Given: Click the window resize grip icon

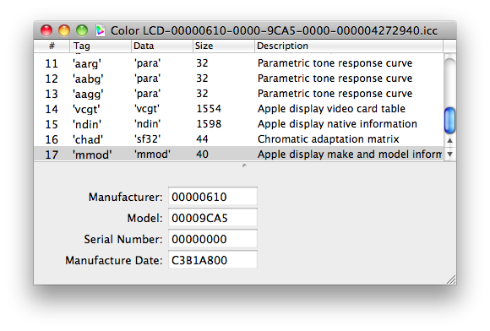Looking at the screenshot, I should 450,279.
